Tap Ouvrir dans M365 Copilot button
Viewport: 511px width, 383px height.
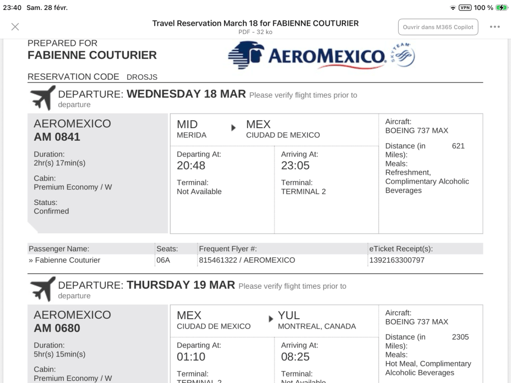point(438,27)
